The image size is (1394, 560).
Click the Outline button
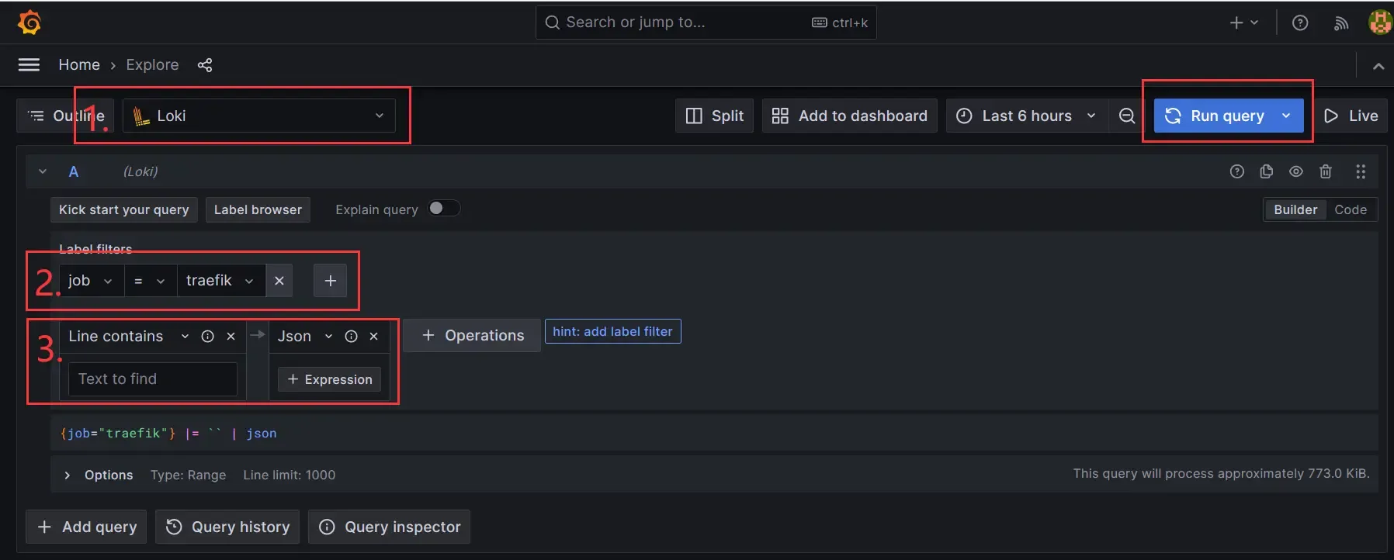pos(65,116)
